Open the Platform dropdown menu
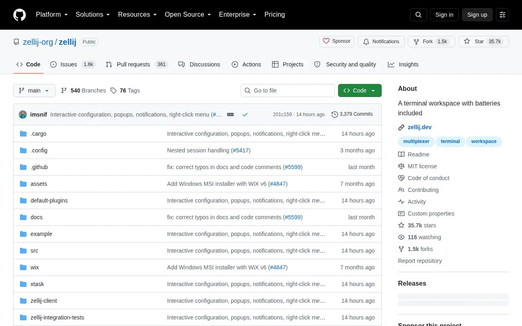The width and height of the screenshot is (522, 326). 52,15
